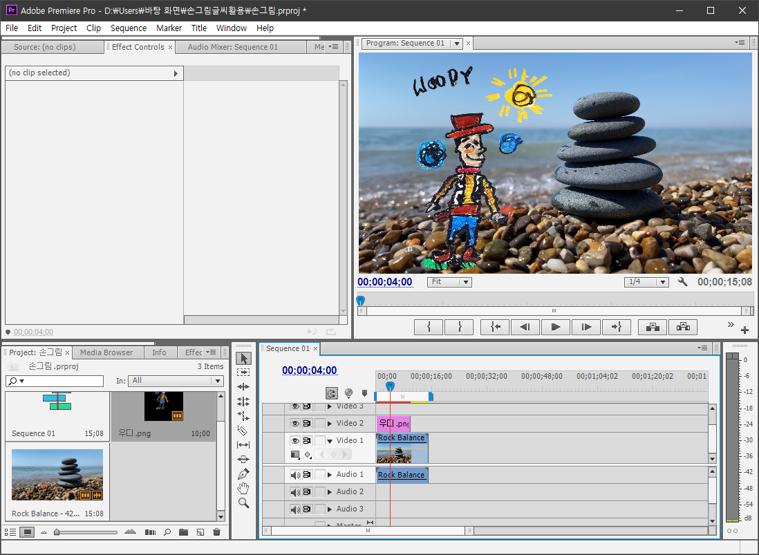Image resolution: width=759 pixels, height=555 pixels.
Task: Hide Video 3 track output
Action: pyautogui.click(x=294, y=406)
